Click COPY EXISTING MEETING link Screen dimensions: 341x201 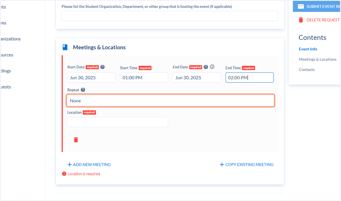(246, 165)
